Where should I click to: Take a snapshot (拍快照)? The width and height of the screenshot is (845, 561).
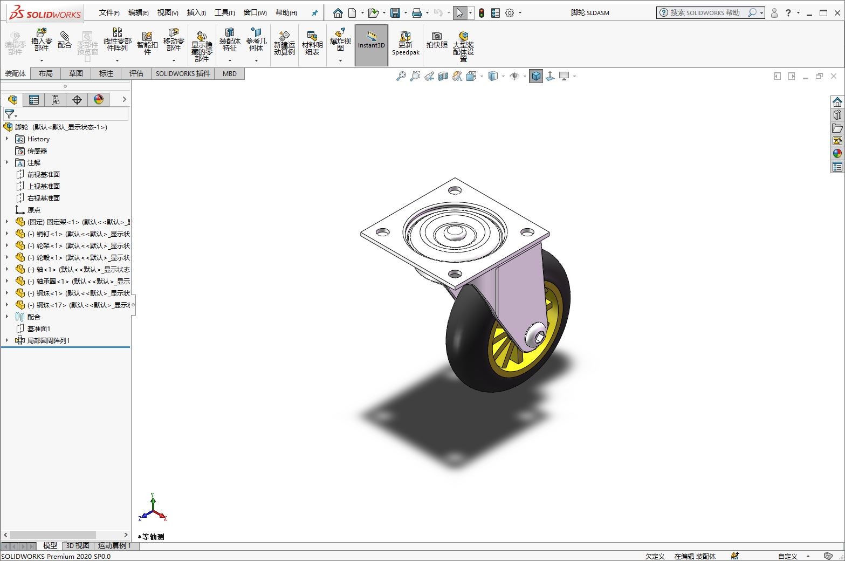click(437, 40)
